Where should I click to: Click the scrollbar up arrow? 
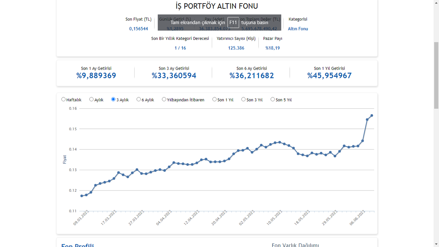tap(436, 3)
